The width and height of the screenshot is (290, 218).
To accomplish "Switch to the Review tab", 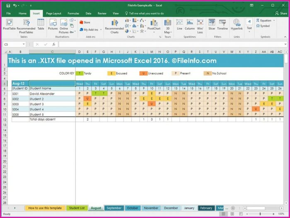I will 102,13.
